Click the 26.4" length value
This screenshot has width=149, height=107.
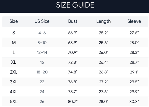103,62
